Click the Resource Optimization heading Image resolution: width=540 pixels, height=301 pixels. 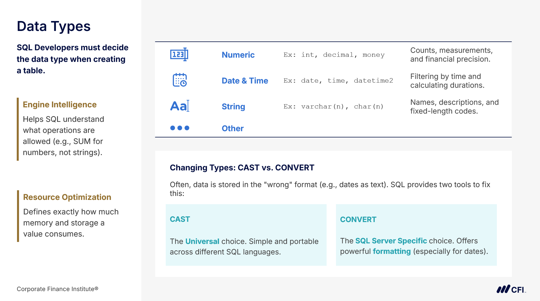(x=67, y=197)
